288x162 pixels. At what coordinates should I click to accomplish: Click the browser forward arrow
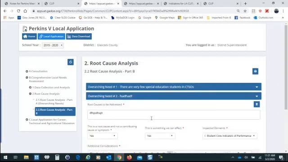coord(12,11)
